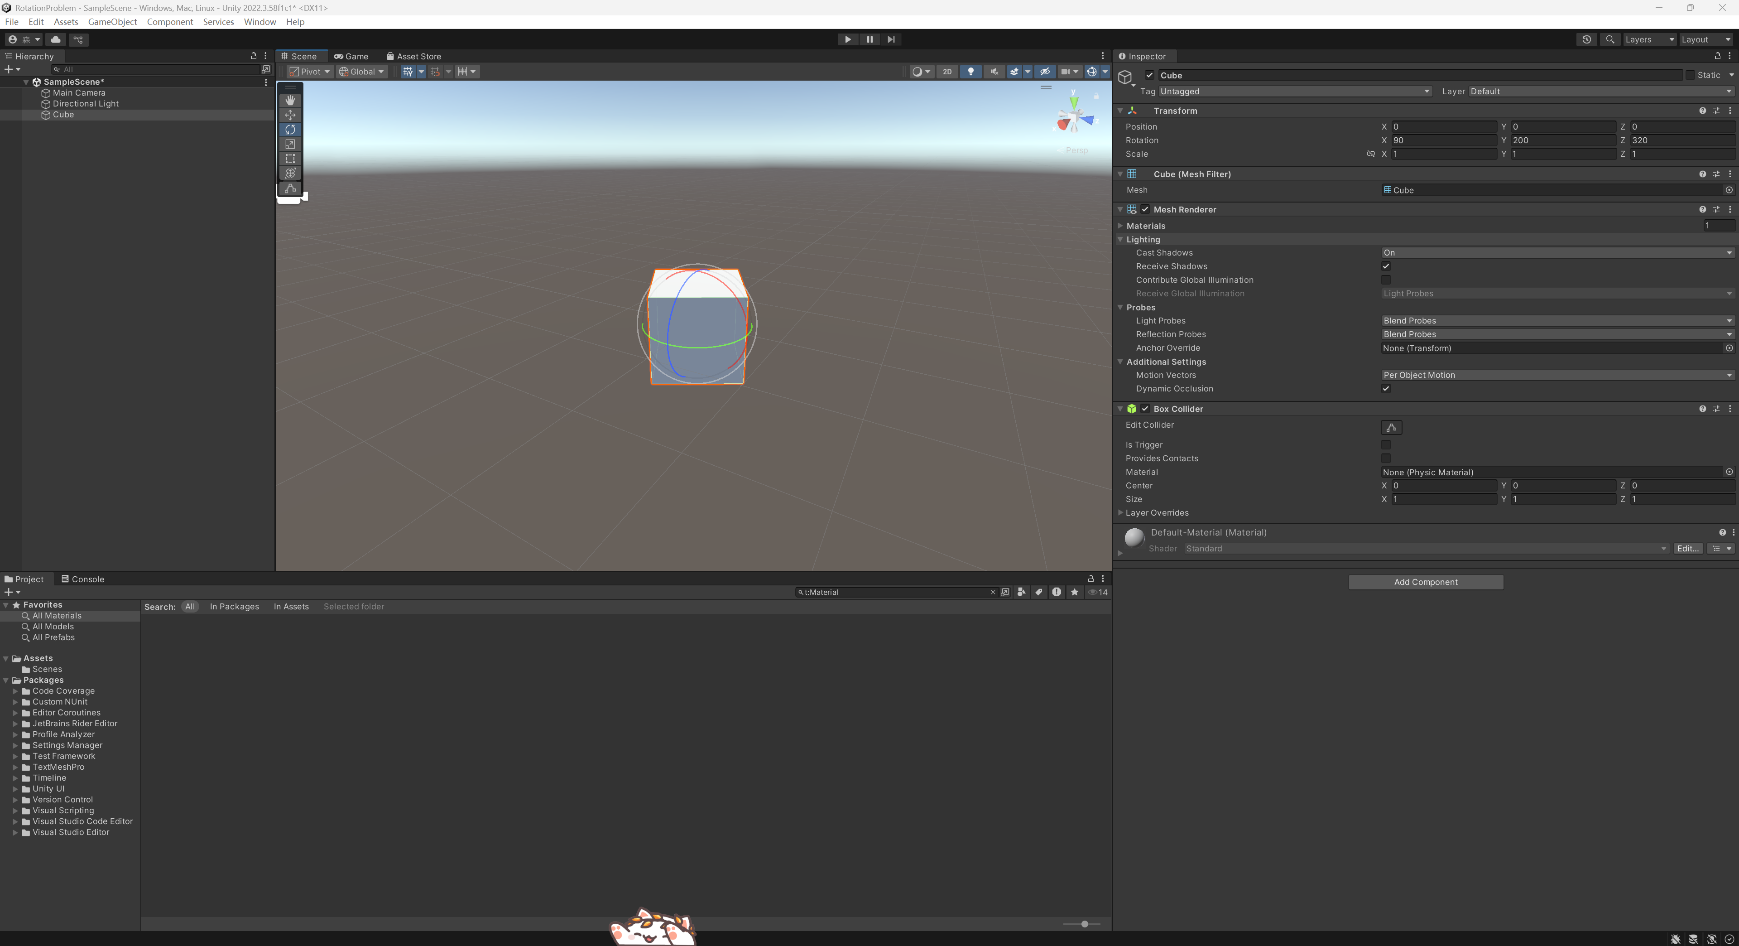Image resolution: width=1739 pixels, height=946 pixels.
Task: Toggle the Static checkbox
Action: tap(1691, 76)
